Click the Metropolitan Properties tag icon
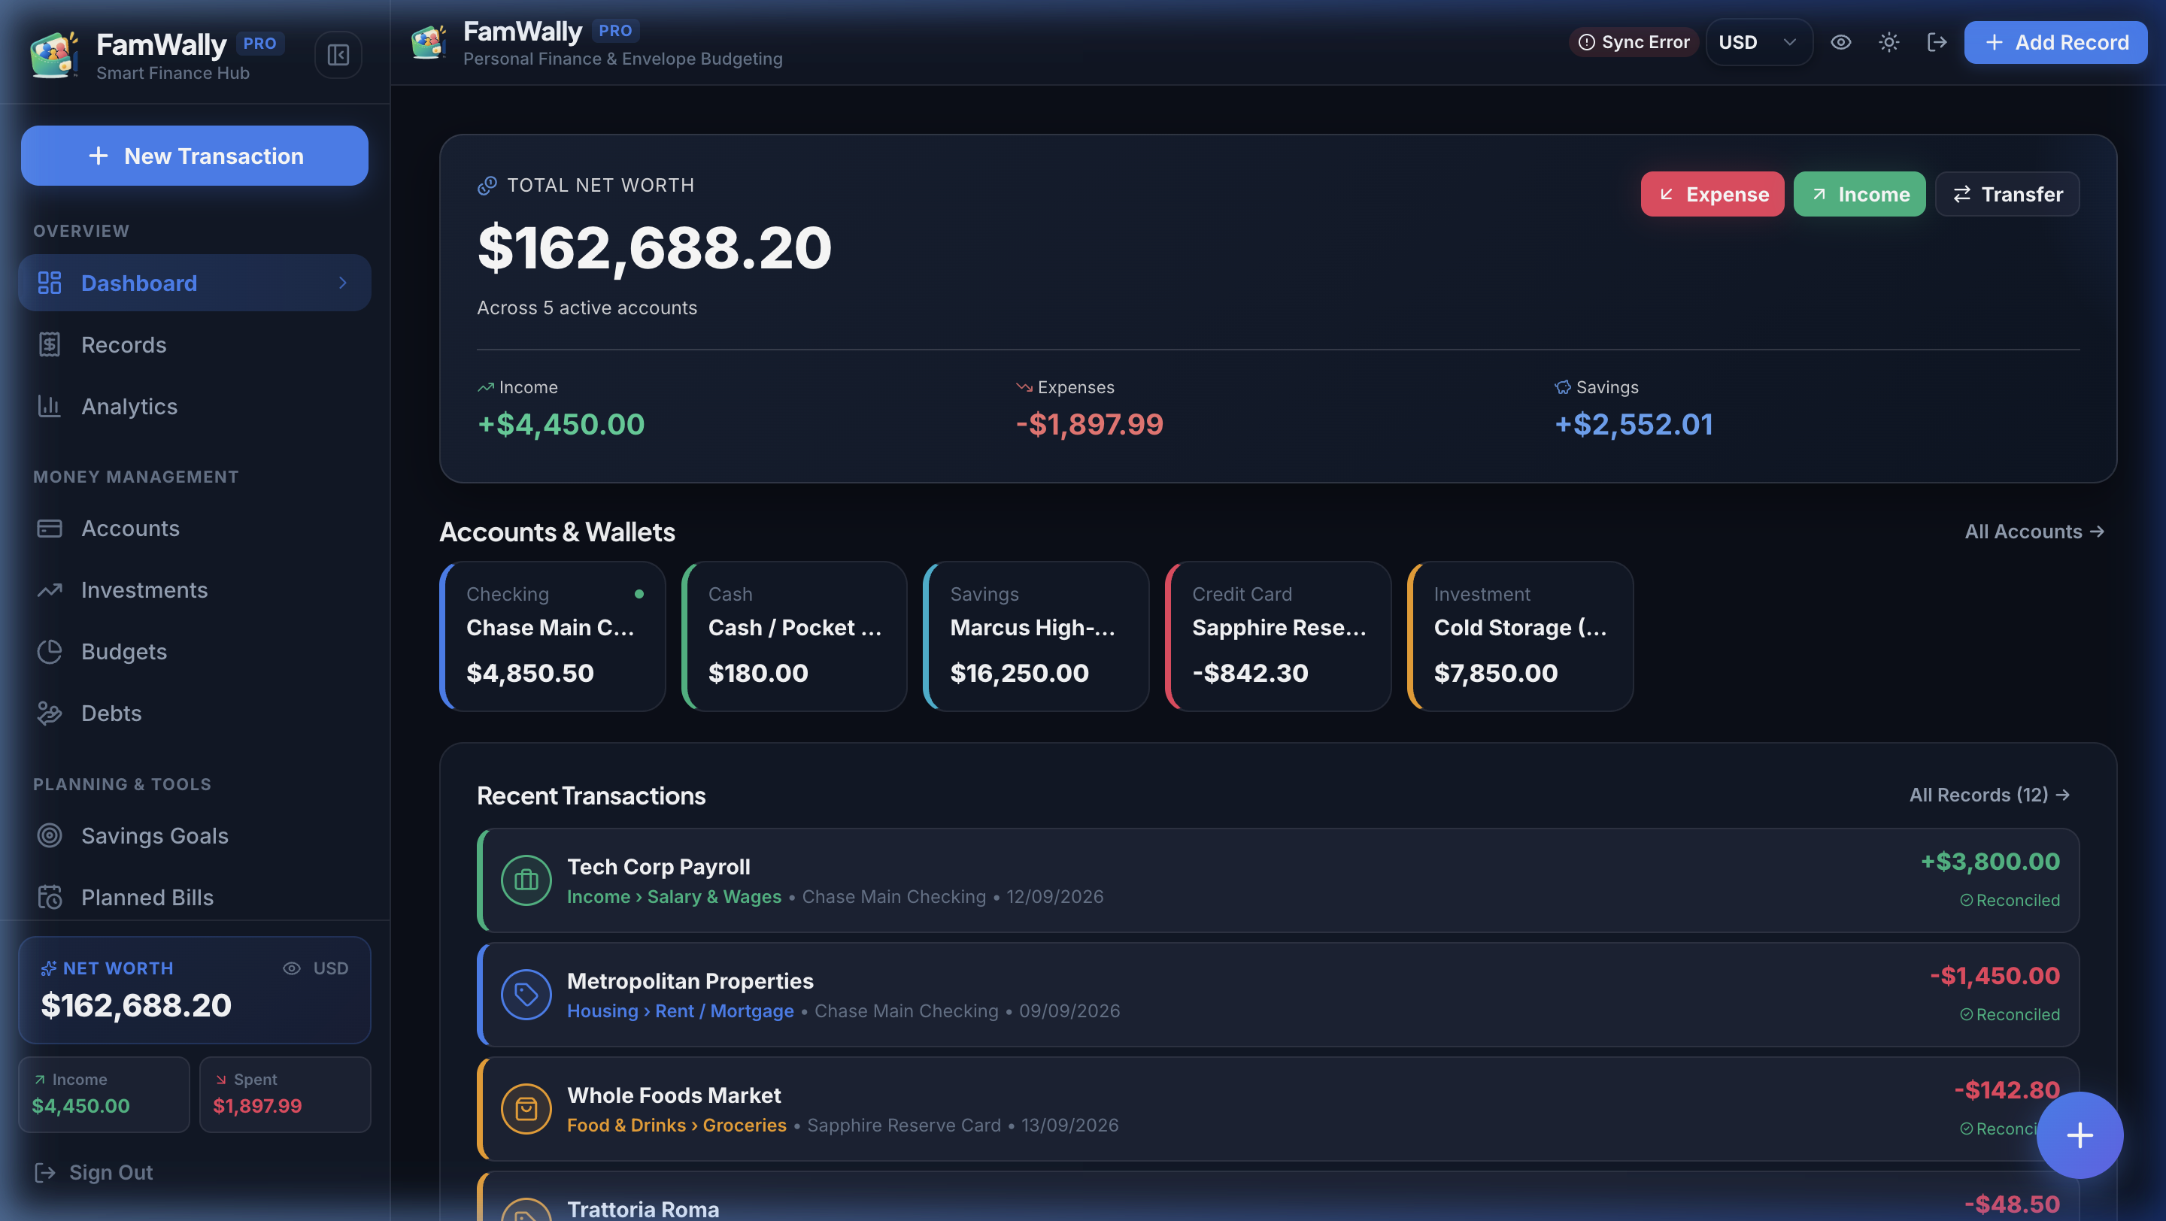2166x1221 pixels. coord(526,994)
